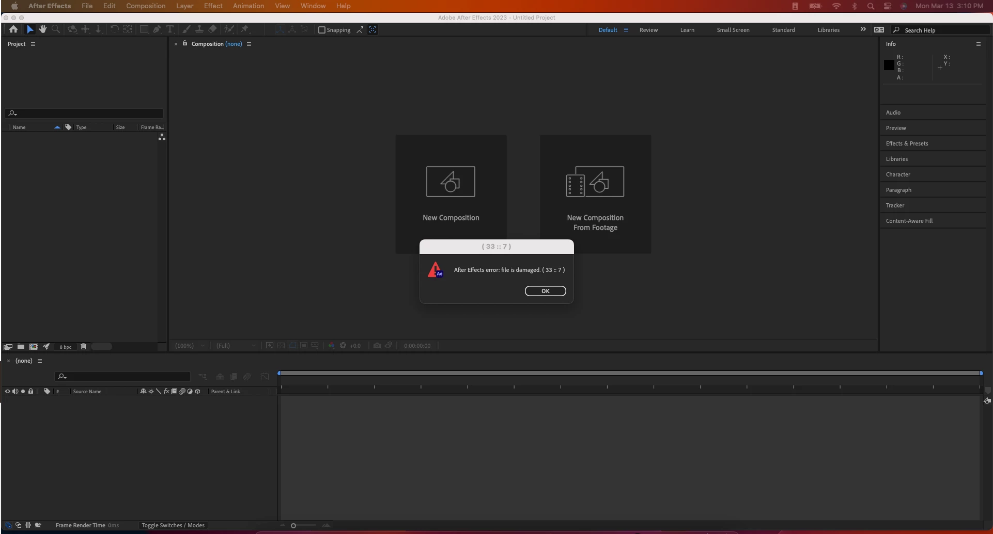Select the Clone Stamp tool

point(199,29)
